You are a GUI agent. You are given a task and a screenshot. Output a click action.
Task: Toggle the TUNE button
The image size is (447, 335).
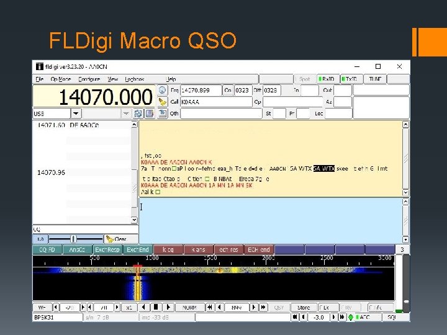(375, 79)
